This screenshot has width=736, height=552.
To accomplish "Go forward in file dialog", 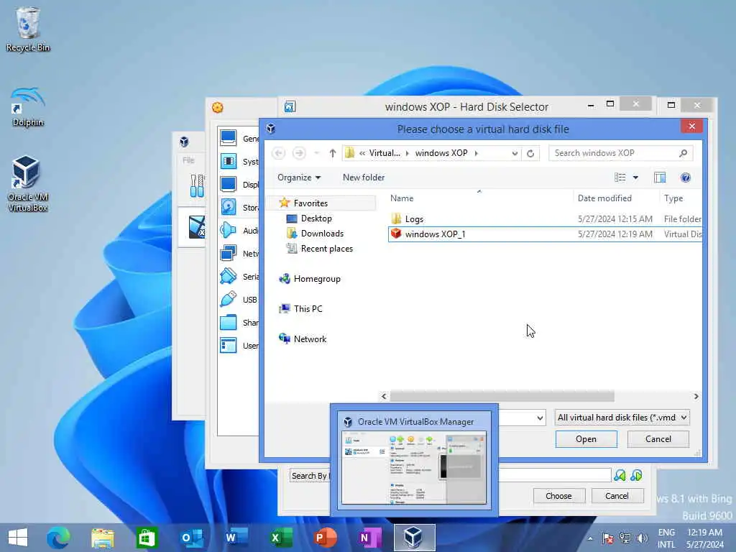I will click(299, 153).
